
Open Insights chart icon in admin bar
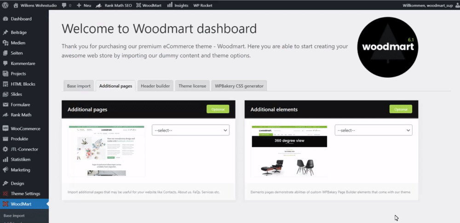click(x=170, y=5)
